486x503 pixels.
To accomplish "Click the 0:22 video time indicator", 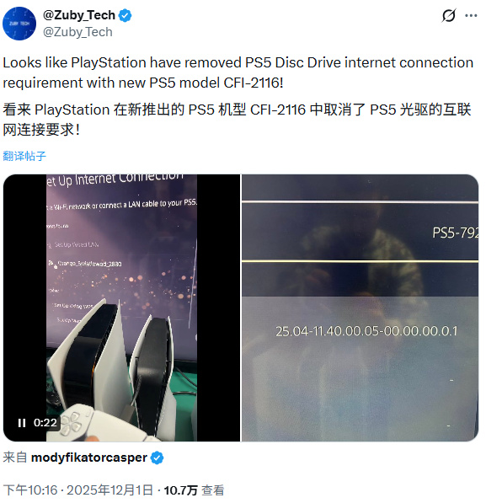I will [45, 422].
